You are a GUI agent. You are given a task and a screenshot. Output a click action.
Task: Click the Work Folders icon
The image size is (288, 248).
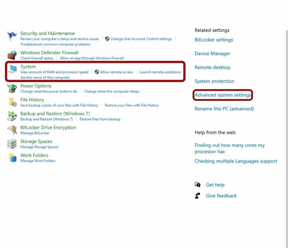pyautogui.click(x=12, y=157)
